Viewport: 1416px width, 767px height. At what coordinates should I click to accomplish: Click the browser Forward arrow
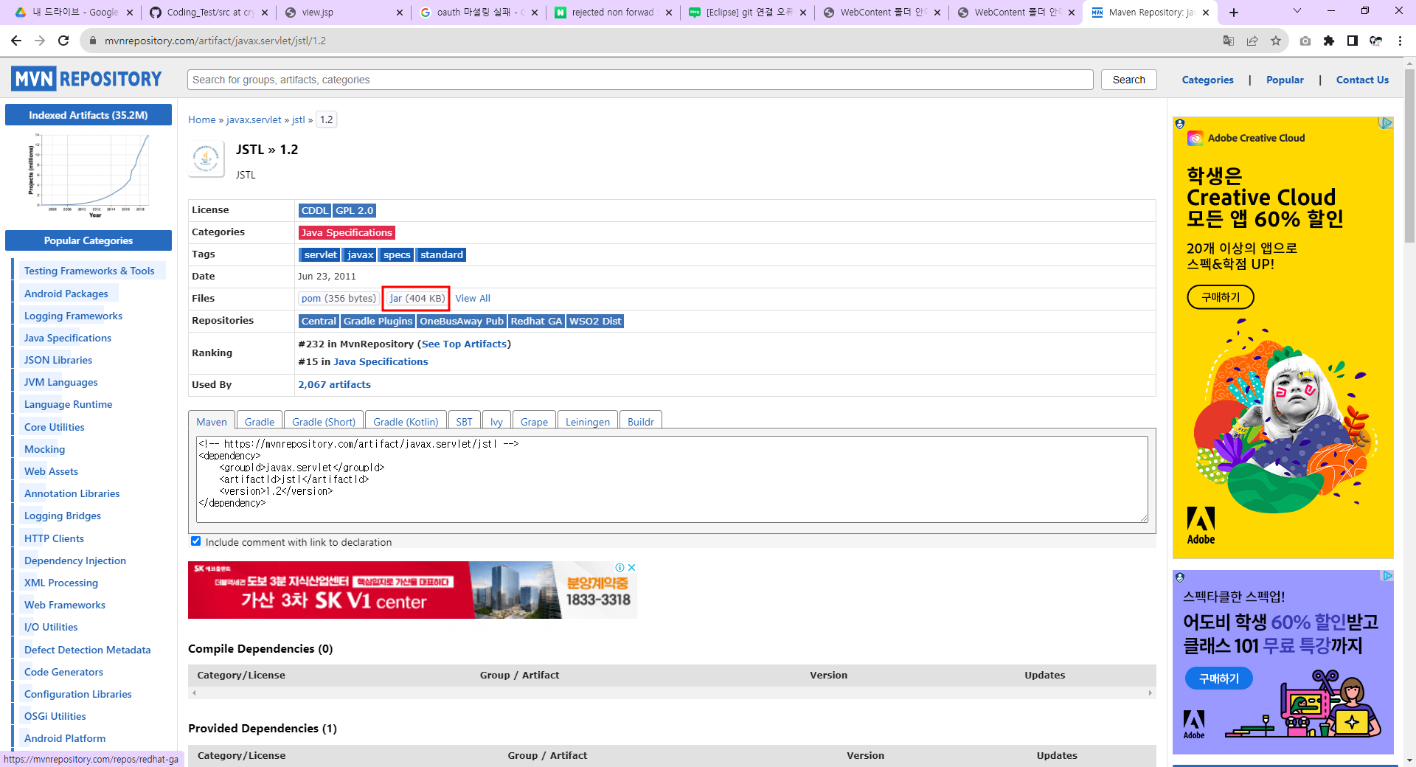(x=40, y=41)
